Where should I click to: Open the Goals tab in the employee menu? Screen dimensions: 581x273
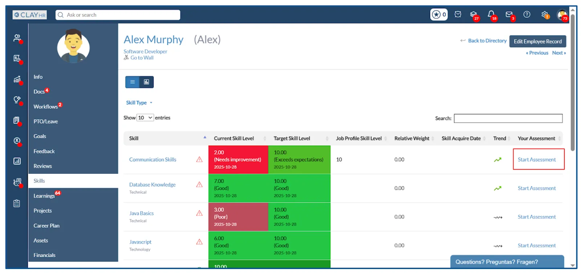click(40, 136)
